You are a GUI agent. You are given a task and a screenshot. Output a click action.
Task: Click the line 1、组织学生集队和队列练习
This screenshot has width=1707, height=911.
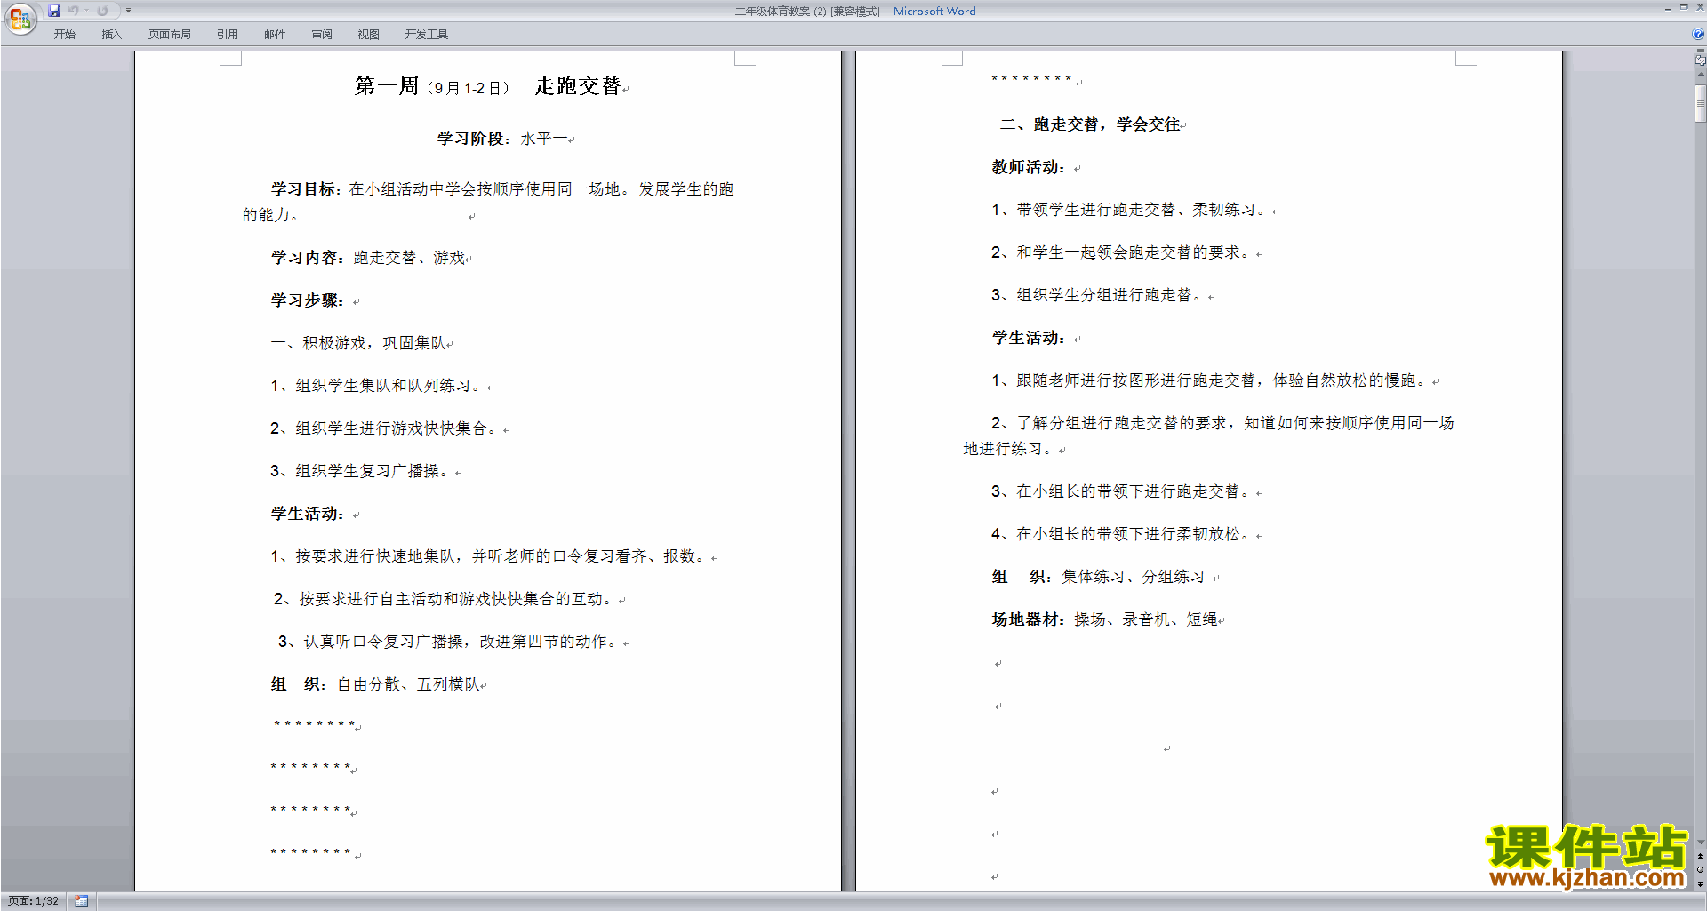click(378, 386)
